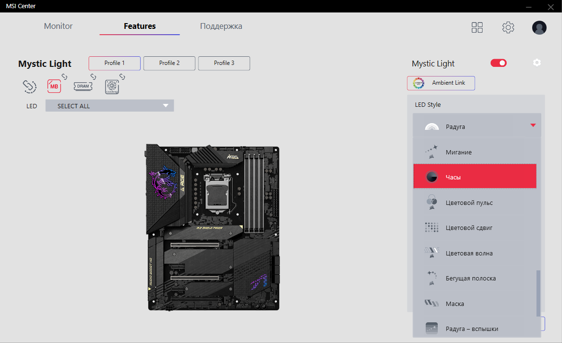Click the Бегущая полоска icon

coord(431,278)
